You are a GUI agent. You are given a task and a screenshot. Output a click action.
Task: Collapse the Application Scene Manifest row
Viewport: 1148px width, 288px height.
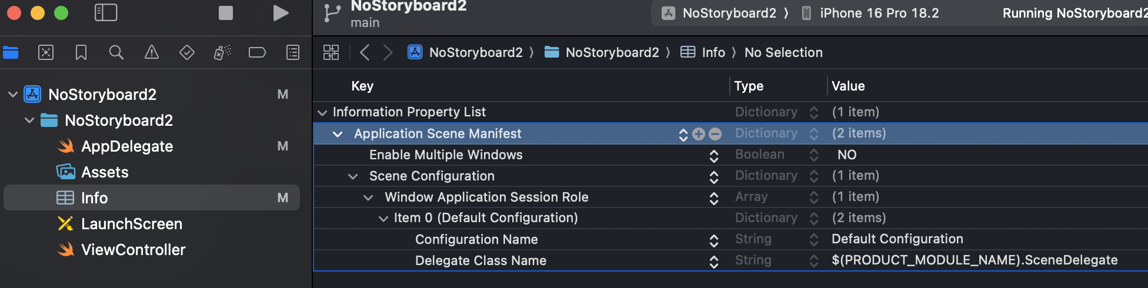[338, 134]
